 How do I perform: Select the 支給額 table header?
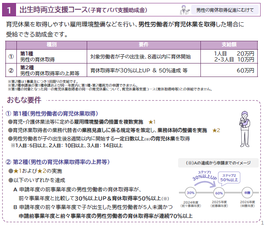click(229, 44)
